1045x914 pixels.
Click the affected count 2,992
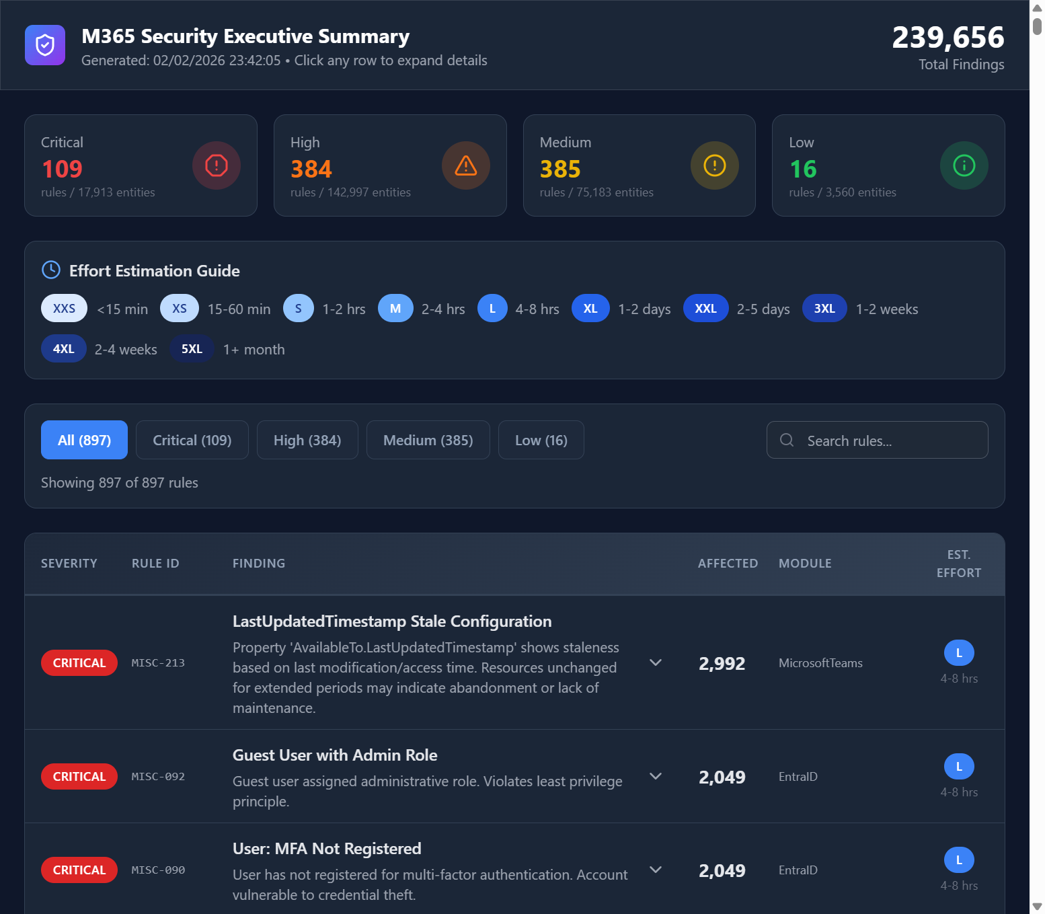(722, 663)
